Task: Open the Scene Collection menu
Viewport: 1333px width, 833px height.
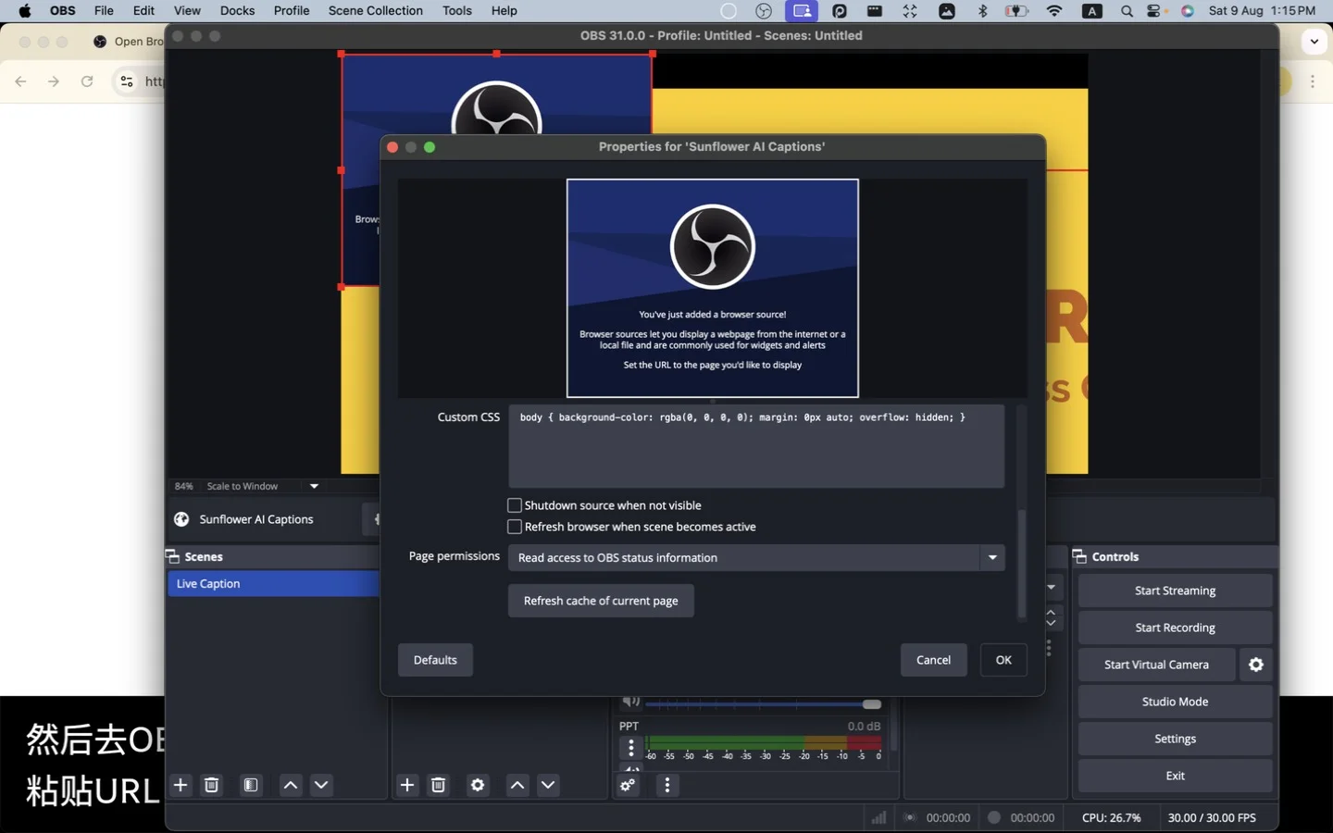Action: pos(375,11)
